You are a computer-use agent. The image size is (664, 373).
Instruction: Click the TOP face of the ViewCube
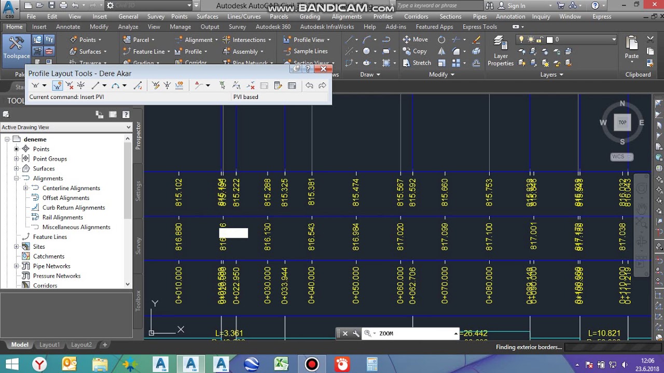[x=622, y=123]
